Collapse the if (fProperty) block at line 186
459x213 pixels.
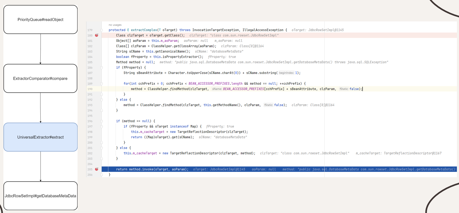102,67
